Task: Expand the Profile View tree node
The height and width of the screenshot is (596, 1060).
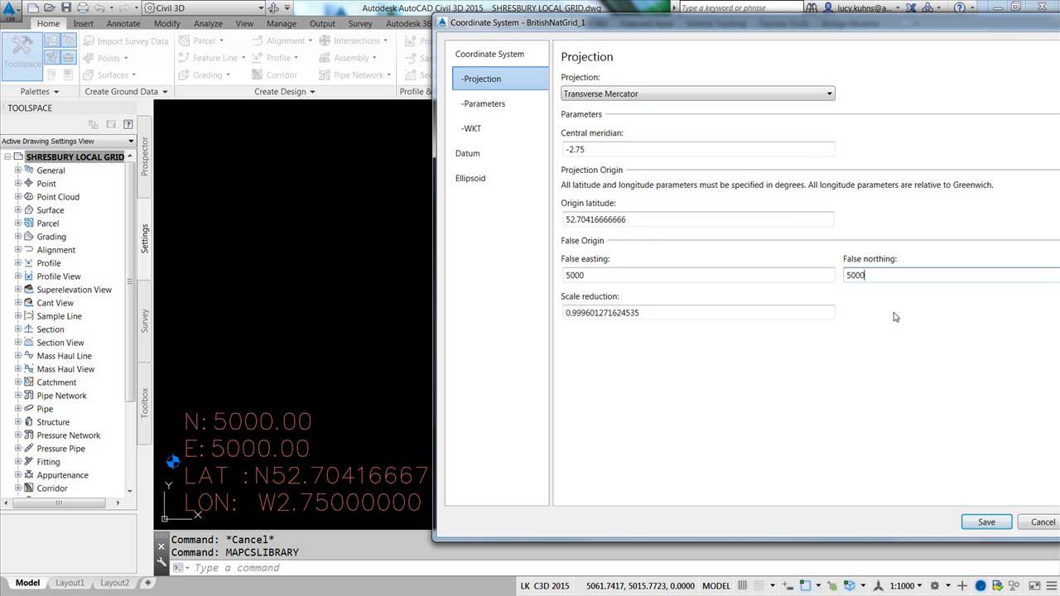Action: (x=17, y=276)
